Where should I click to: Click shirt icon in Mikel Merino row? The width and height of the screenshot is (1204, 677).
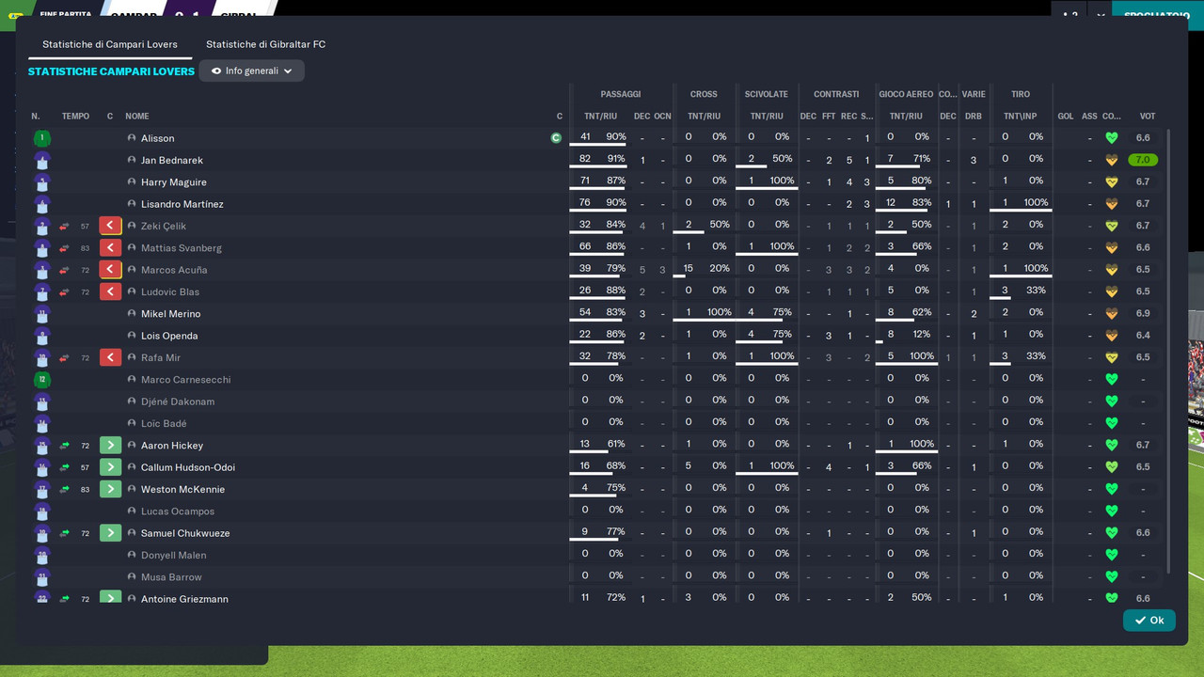(41, 314)
